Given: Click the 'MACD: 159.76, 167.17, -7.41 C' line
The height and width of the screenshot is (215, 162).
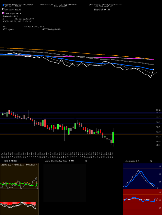Looking at the screenshot, I should (x=17, y=21).
